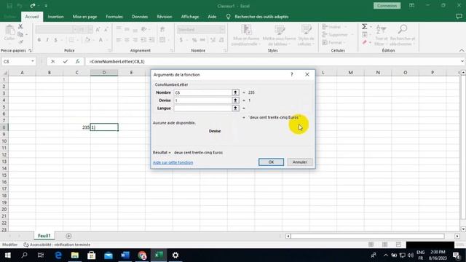Open the Révision ribbon tab

165,17
